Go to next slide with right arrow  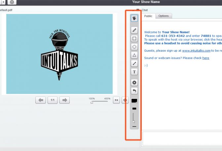click(64, 100)
